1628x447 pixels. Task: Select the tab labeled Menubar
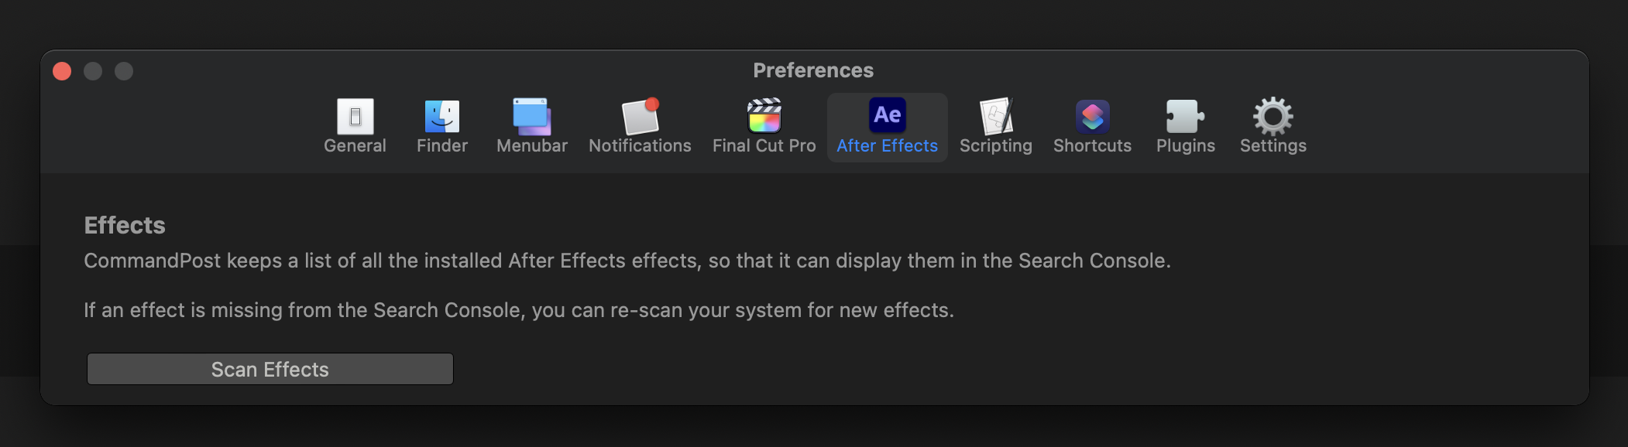(x=532, y=145)
